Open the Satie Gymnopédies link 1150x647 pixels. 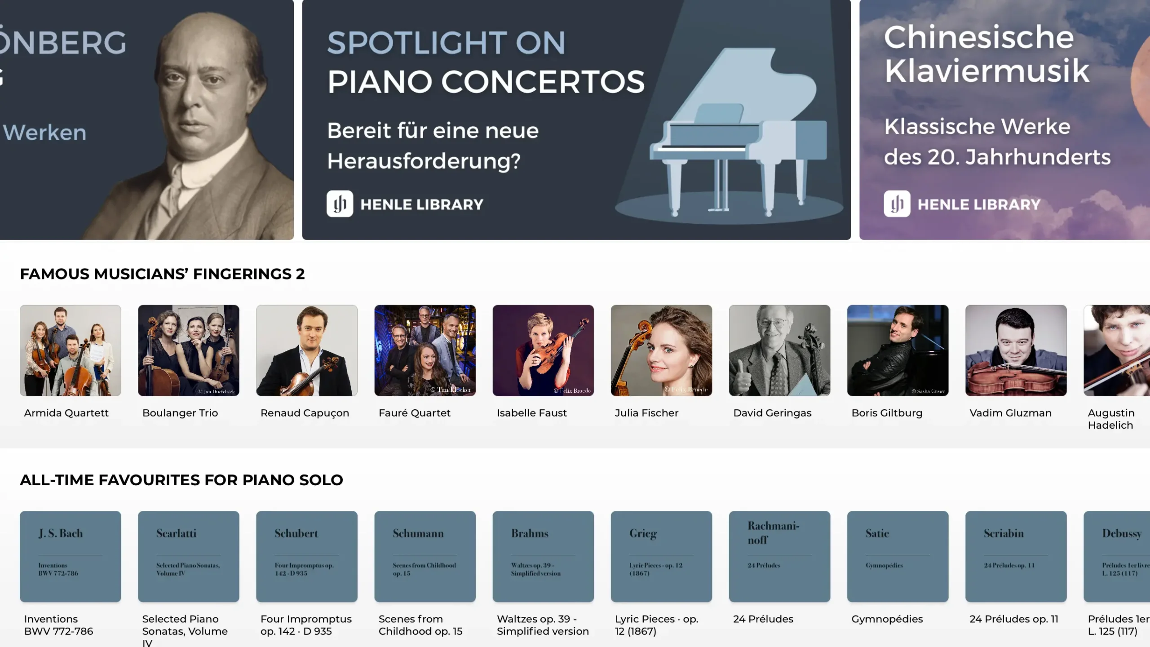click(898, 556)
